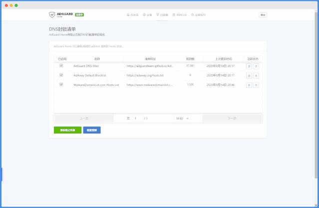Viewport: 319px width, 208px height.
Task: Delete the MalwareDomainList.com Hosts List entry
Action: [x=256, y=85]
